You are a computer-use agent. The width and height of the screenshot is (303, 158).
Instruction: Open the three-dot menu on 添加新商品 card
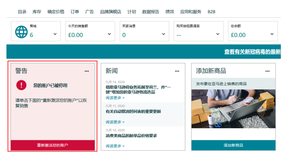(x=268, y=71)
